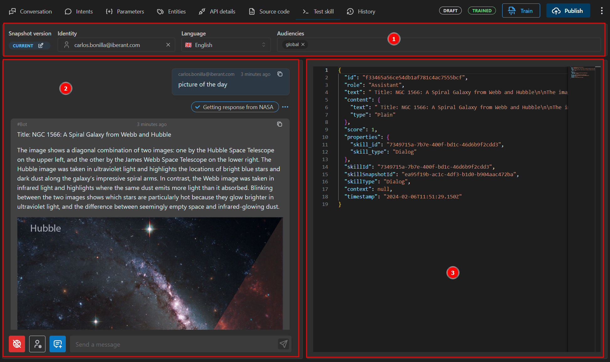The width and height of the screenshot is (610, 362).
Task: Click the Publish button
Action: [x=568, y=11]
